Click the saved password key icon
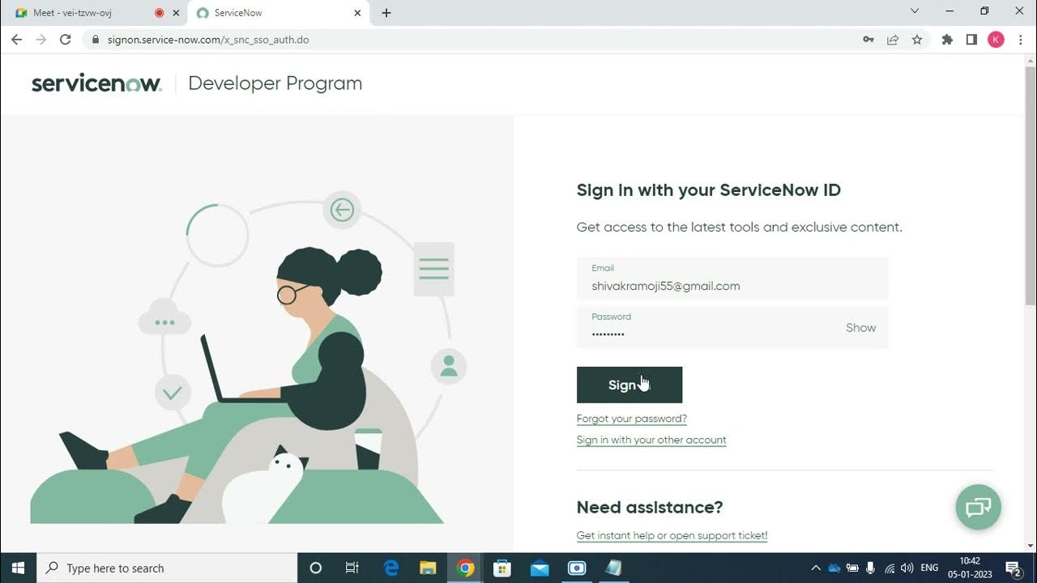Viewport: 1037px width, 583px height. click(868, 40)
